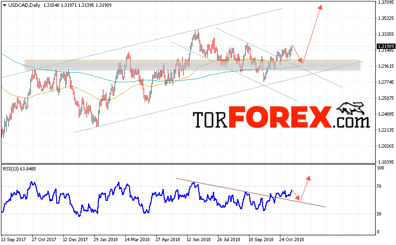Click date label 29 Jan 2018
The height and width of the screenshot is (245, 396).
point(106,239)
